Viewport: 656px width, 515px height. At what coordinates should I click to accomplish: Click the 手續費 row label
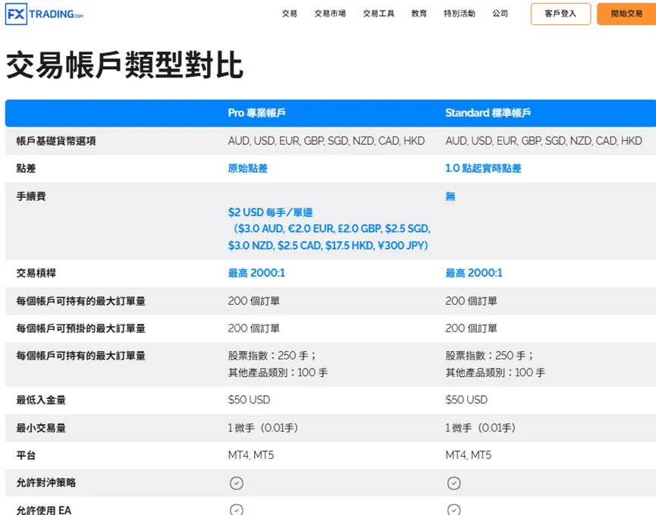(31, 196)
